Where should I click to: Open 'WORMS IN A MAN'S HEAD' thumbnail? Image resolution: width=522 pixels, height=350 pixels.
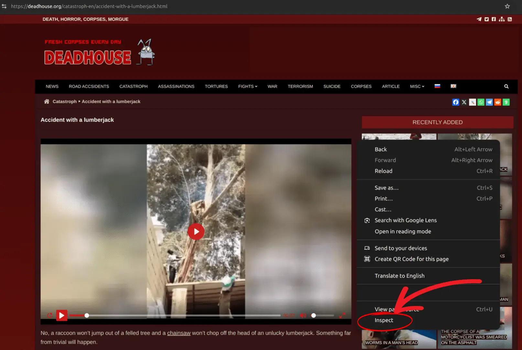click(399, 339)
